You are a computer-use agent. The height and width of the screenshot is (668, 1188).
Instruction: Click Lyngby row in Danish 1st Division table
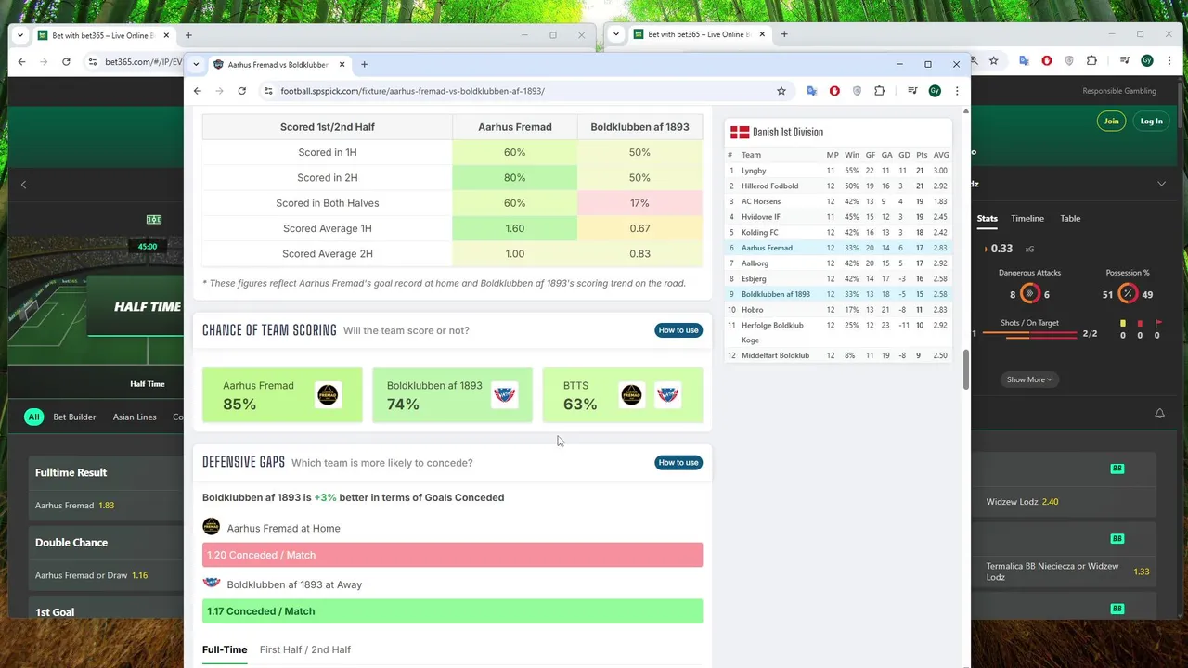(x=839, y=171)
